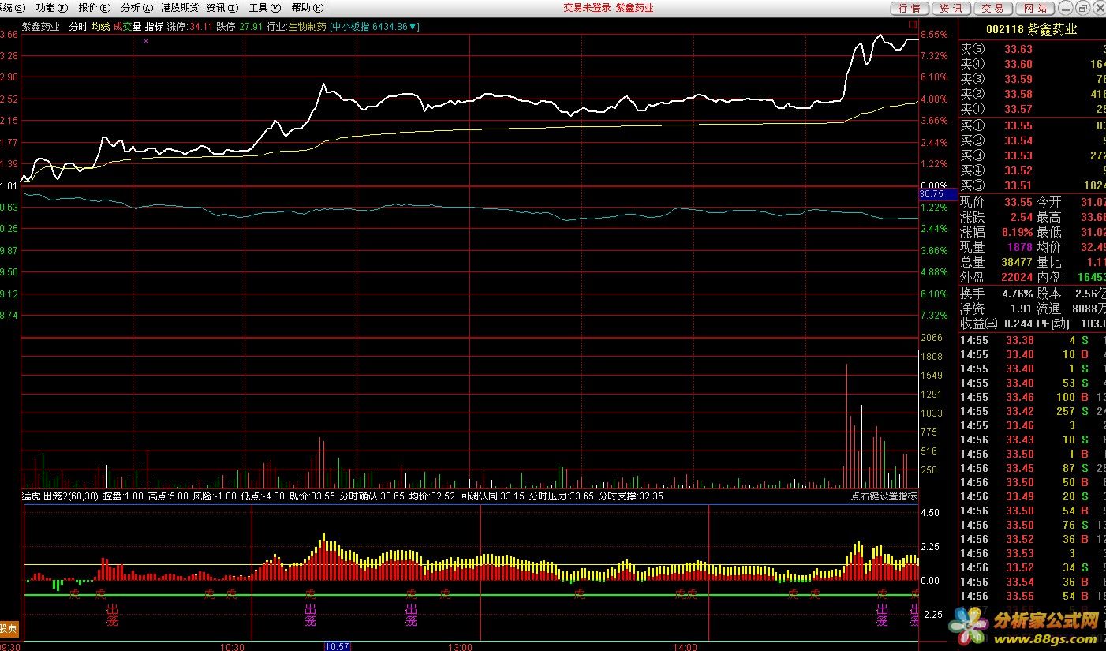Open the 港股期货 menu
The height and width of the screenshot is (651, 1106).
180,8
